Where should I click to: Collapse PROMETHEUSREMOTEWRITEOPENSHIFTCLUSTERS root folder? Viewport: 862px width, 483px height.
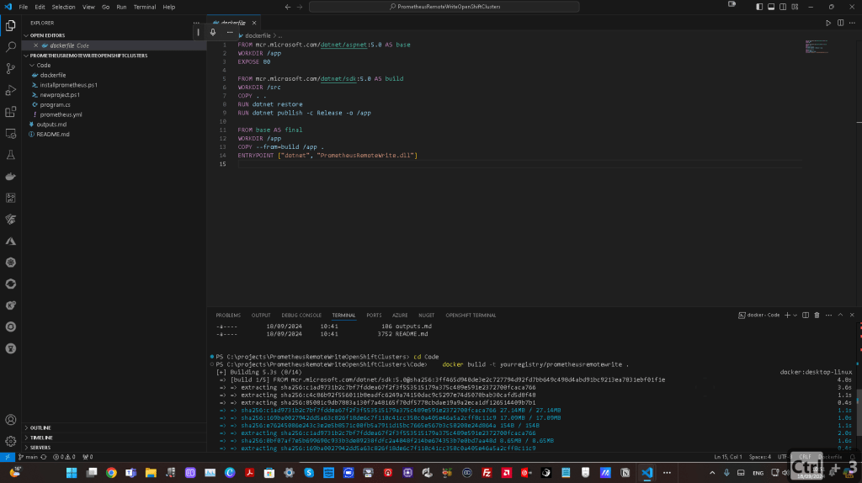point(114,56)
